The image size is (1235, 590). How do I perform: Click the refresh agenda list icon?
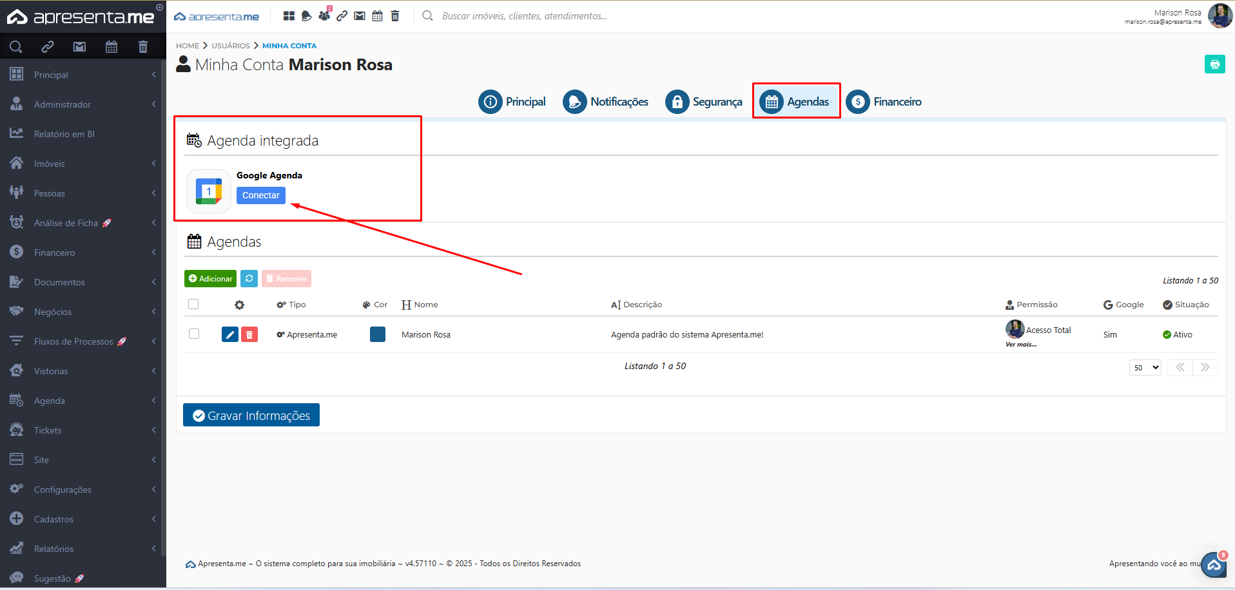pos(249,278)
